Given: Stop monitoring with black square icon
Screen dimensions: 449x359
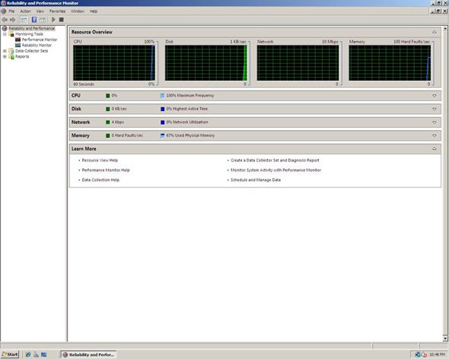Looking at the screenshot, I should coord(62,20).
